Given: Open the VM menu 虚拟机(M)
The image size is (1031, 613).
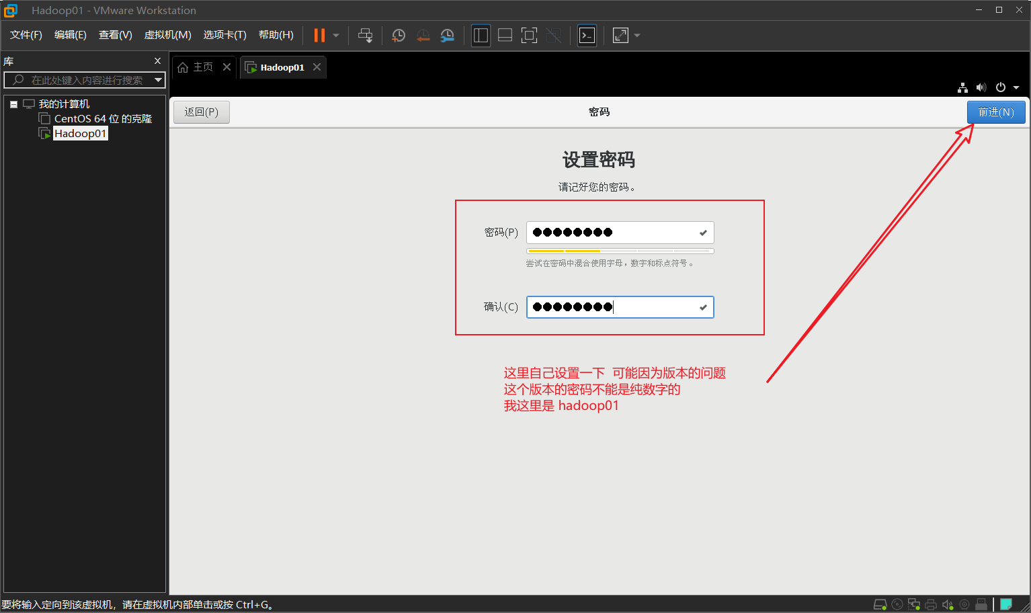Looking at the screenshot, I should tap(168, 35).
